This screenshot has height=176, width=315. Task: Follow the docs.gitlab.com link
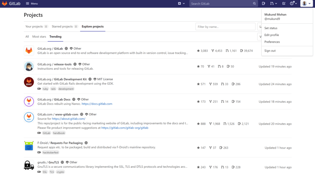(x=97, y=104)
